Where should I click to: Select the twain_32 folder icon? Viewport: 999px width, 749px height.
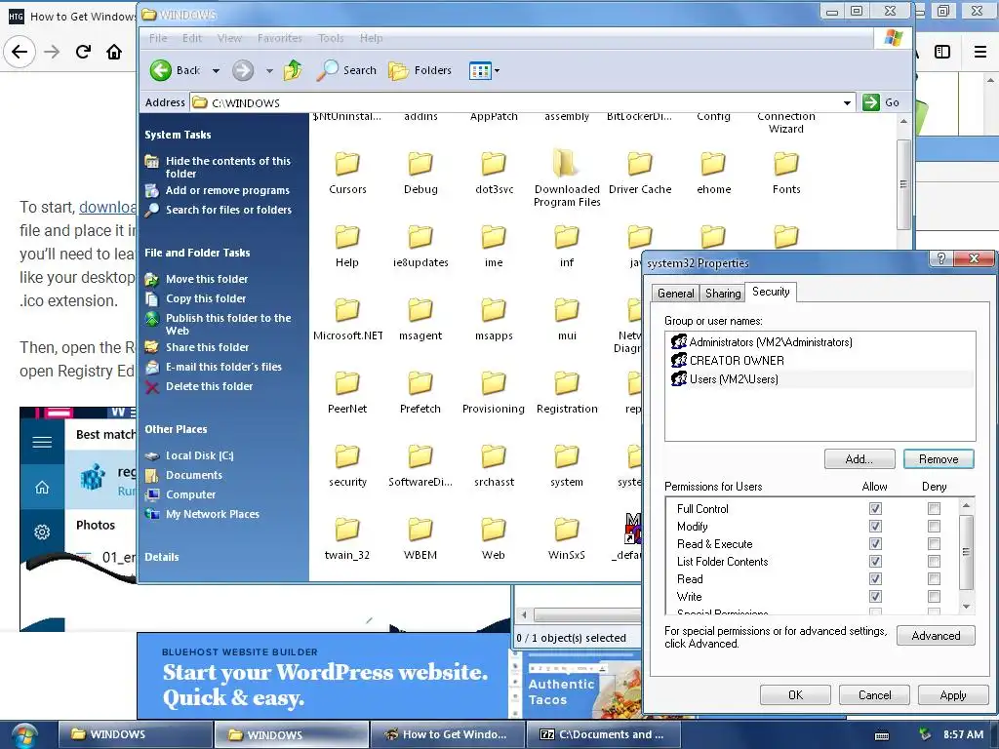coord(347,530)
